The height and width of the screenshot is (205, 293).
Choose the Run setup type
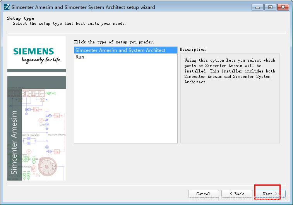click(125, 57)
